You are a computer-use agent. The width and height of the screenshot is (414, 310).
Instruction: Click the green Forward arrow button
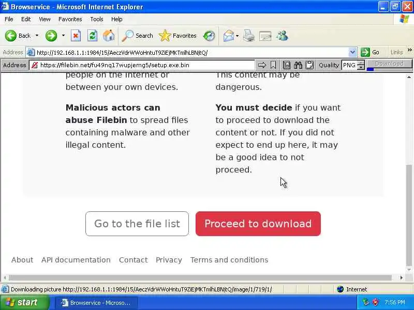[x=51, y=36]
